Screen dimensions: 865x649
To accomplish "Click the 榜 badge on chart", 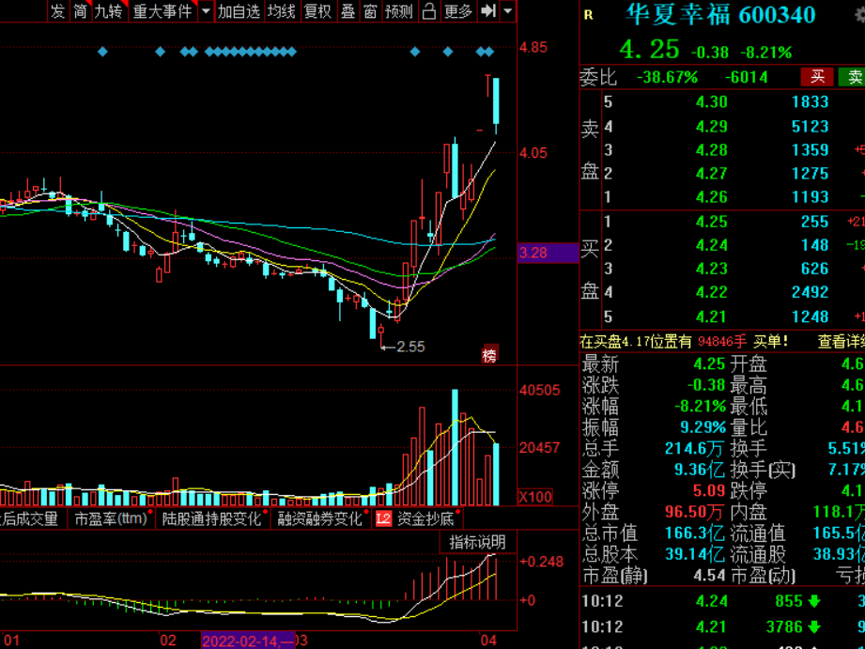I will (x=489, y=355).
